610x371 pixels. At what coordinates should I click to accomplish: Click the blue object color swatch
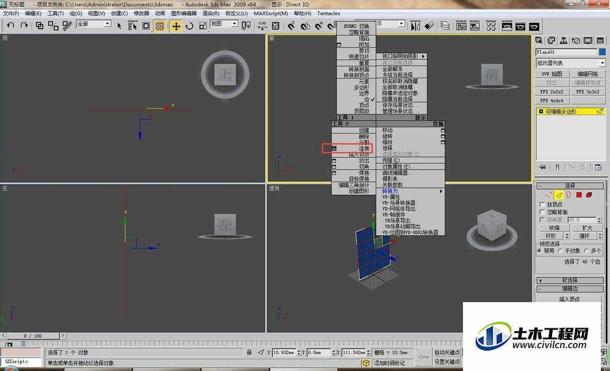coord(602,52)
